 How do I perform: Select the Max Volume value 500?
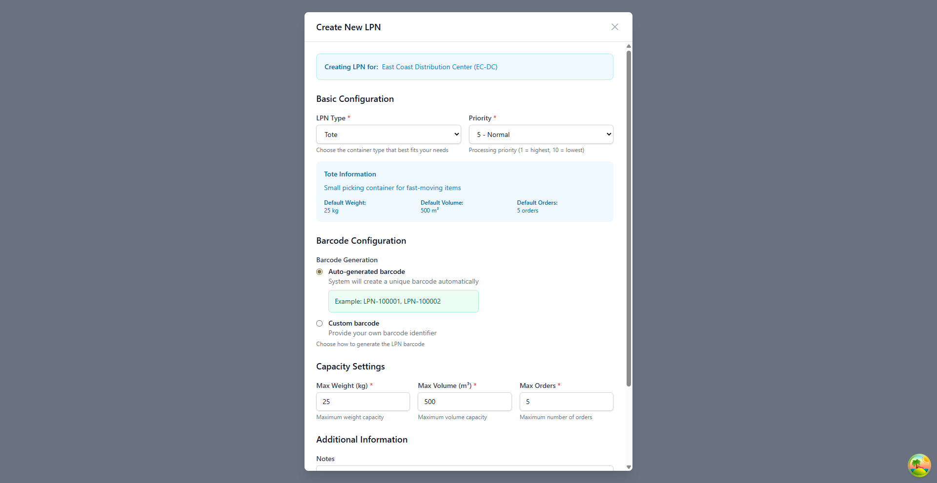[464, 402]
